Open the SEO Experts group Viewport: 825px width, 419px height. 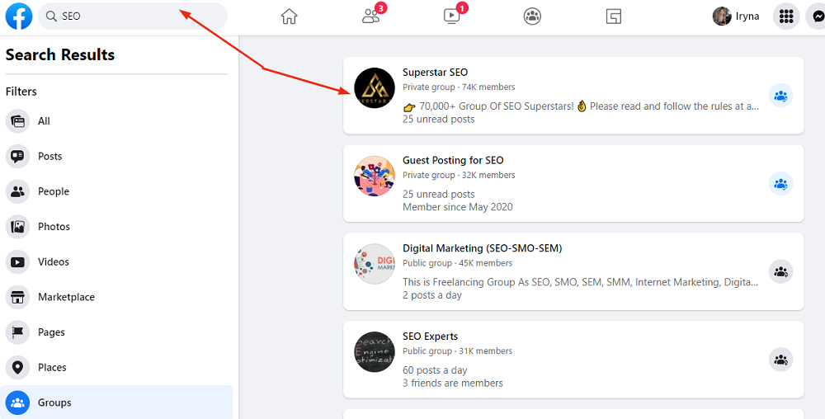[x=431, y=337]
